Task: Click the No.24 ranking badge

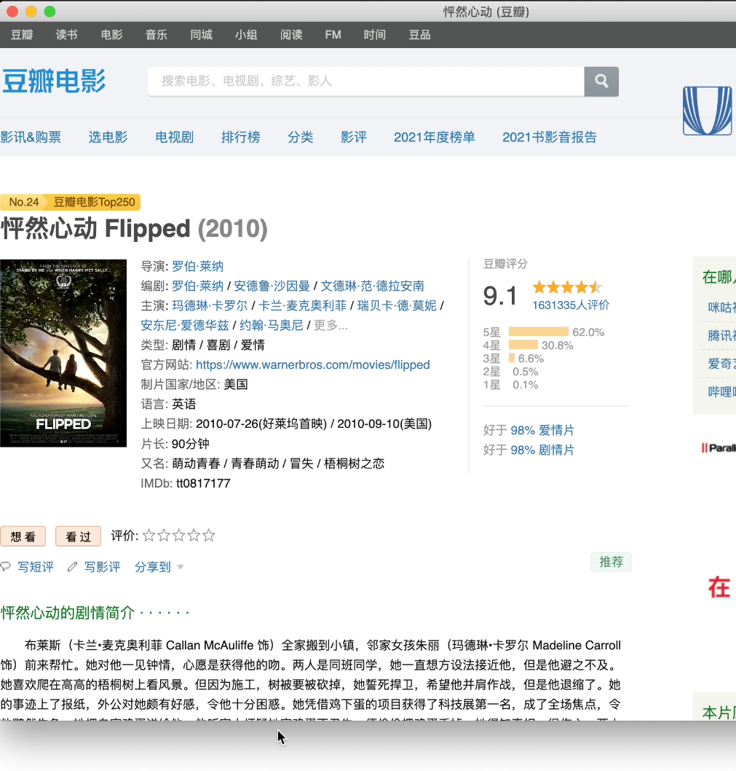Action: click(23, 202)
